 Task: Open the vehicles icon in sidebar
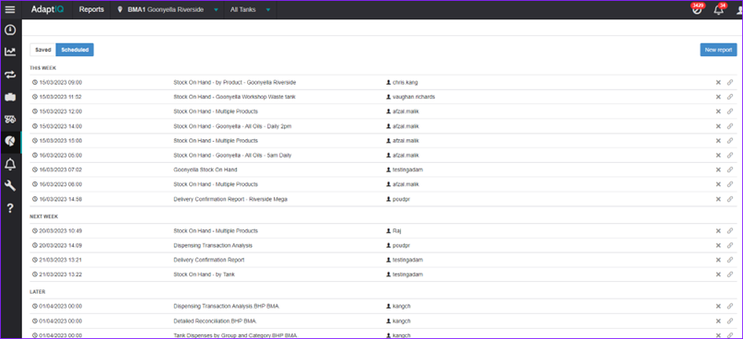pyautogui.click(x=10, y=119)
